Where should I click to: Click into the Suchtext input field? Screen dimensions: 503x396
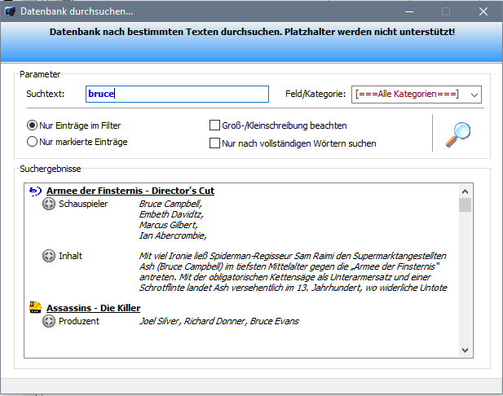[x=177, y=94]
